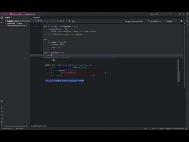Screen dimensions: 189x142
Task: Toggle the Trusted checkbox
Action: [x=166, y=21]
